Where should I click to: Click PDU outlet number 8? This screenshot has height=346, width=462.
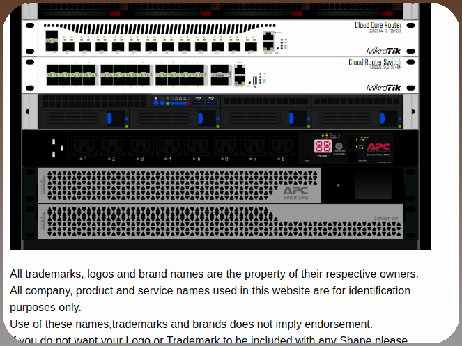(282, 146)
